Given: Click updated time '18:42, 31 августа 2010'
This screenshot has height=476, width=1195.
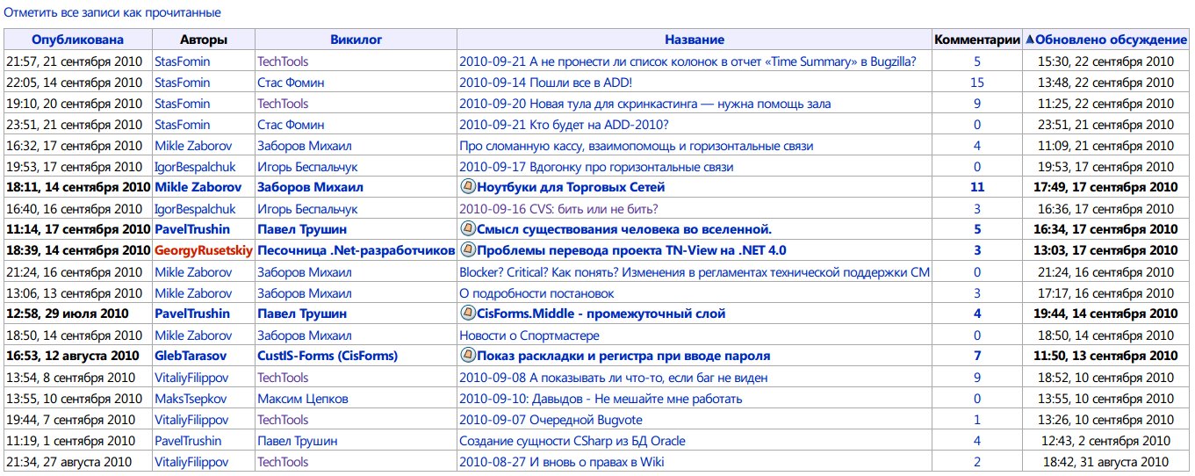Looking at the screenshot, I should click(x=1106, y=462).
